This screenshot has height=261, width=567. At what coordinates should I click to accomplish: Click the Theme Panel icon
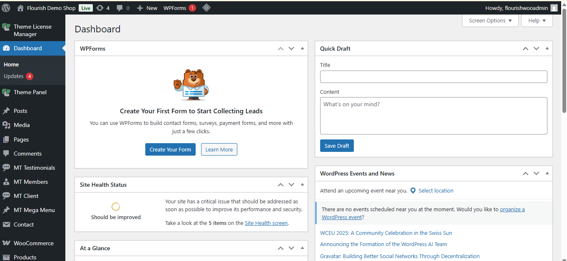[x=6, y=92]
